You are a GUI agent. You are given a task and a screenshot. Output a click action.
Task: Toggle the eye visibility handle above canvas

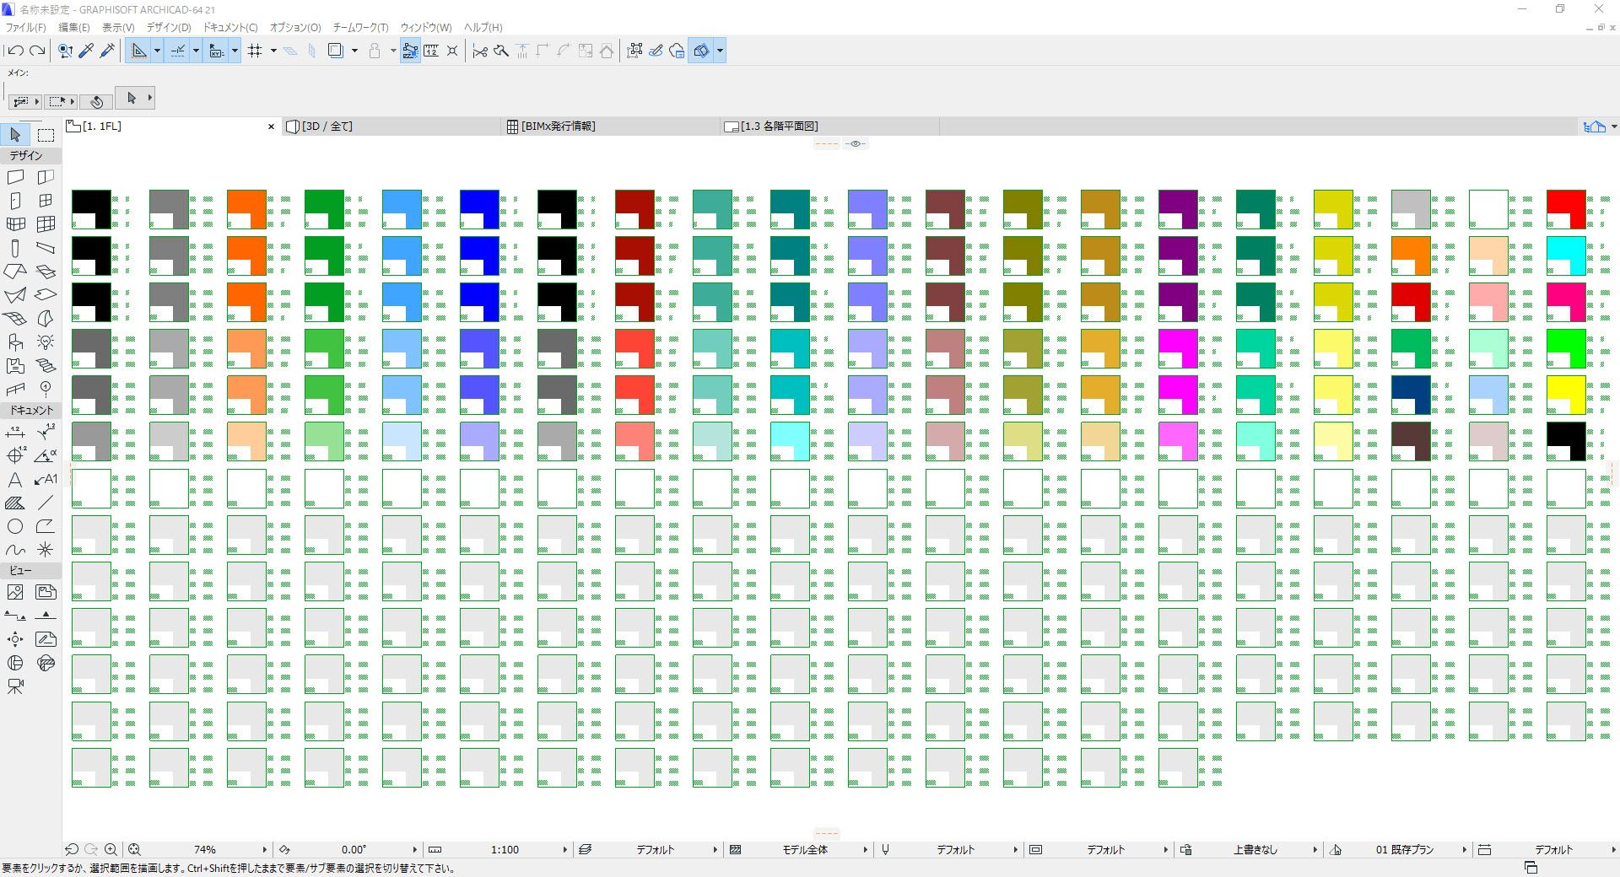tap(856, 144)
